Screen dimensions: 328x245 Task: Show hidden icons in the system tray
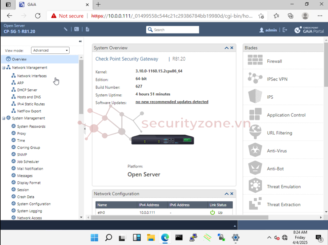269,238
